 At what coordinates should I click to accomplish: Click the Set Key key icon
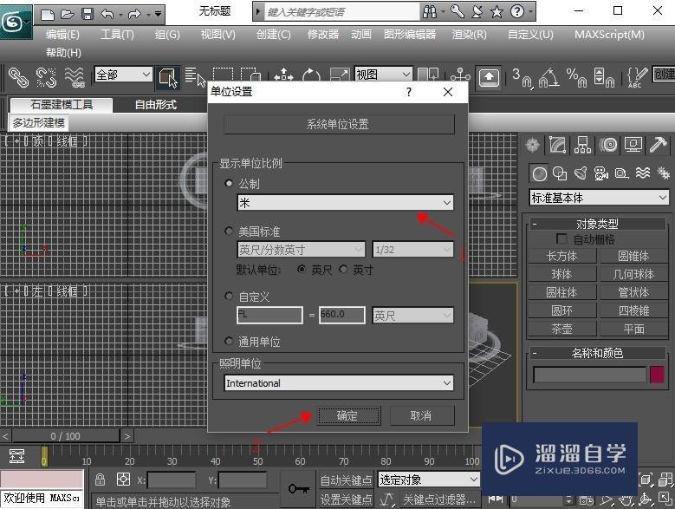tap(299, 489)
